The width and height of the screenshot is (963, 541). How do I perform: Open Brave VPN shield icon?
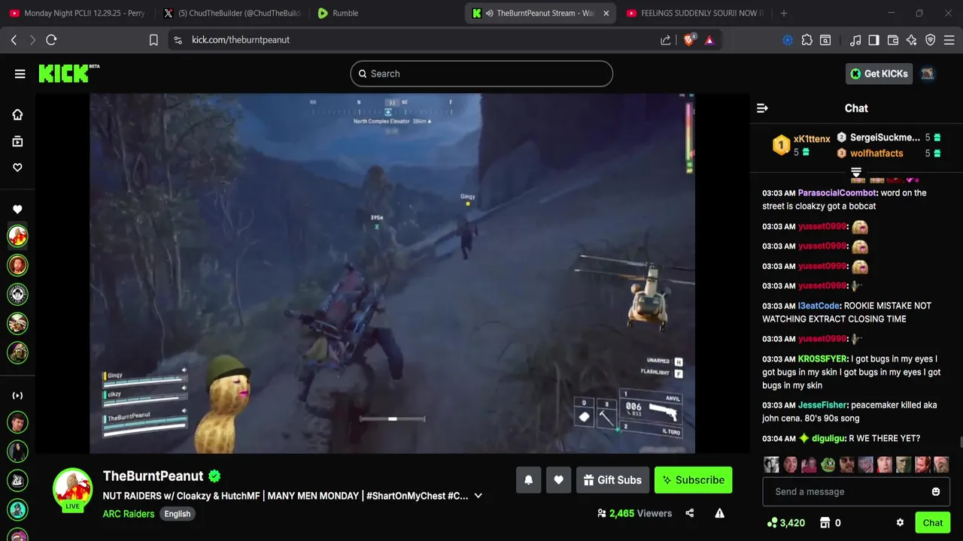(931, 40)
